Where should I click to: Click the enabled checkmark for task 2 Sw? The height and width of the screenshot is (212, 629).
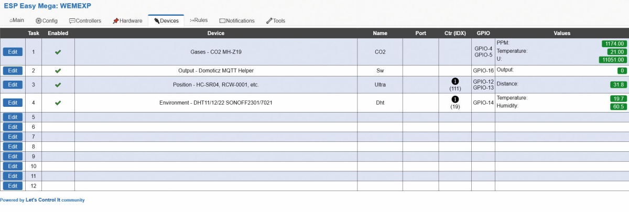point(58,70)
